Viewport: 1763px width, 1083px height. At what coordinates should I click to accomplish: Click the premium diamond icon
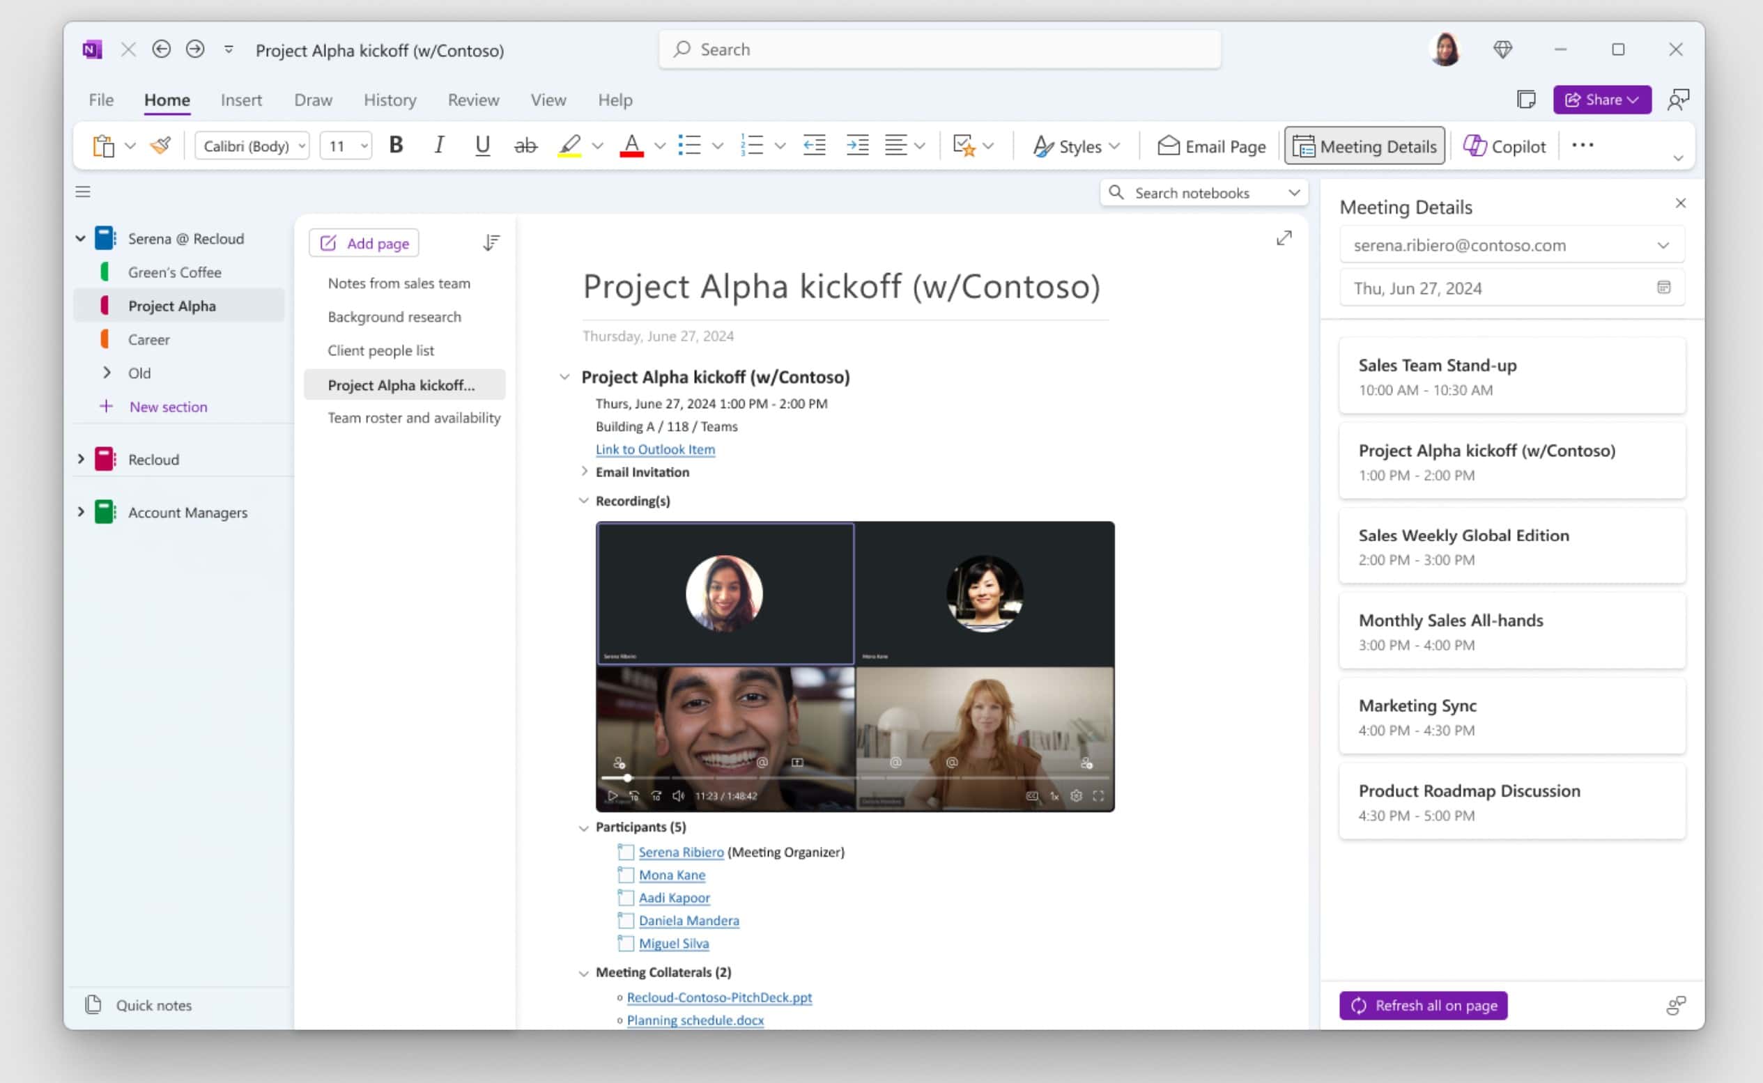click(1502, 49)
